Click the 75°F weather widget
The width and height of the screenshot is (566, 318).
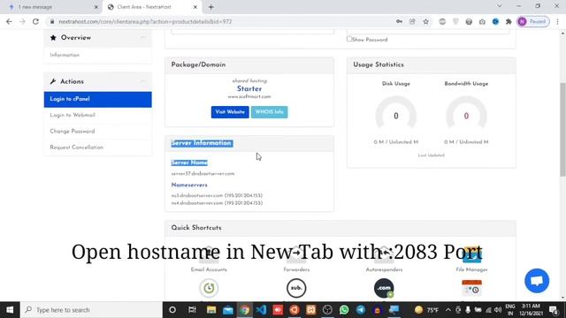coord(426,310)
